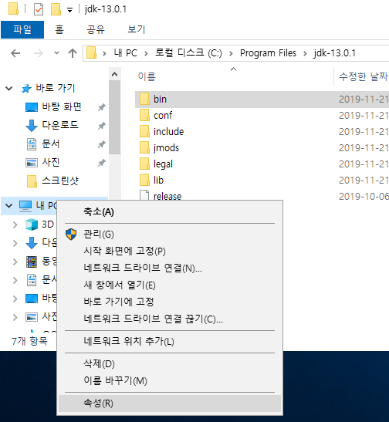
Task: Collapse the 내 PC tree node
Action: coord(9,206)
